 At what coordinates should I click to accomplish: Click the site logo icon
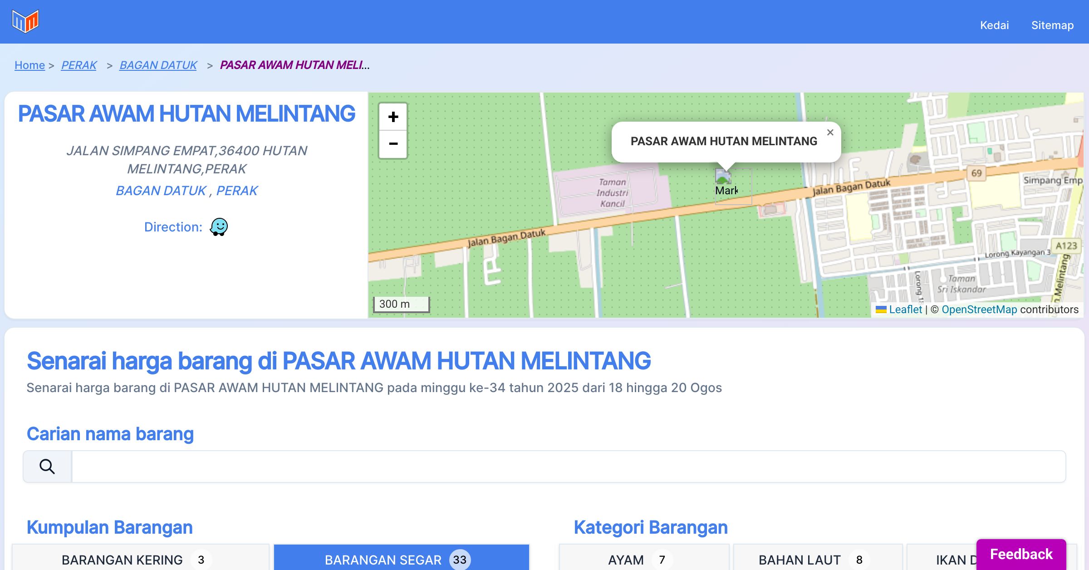point(25,21)
